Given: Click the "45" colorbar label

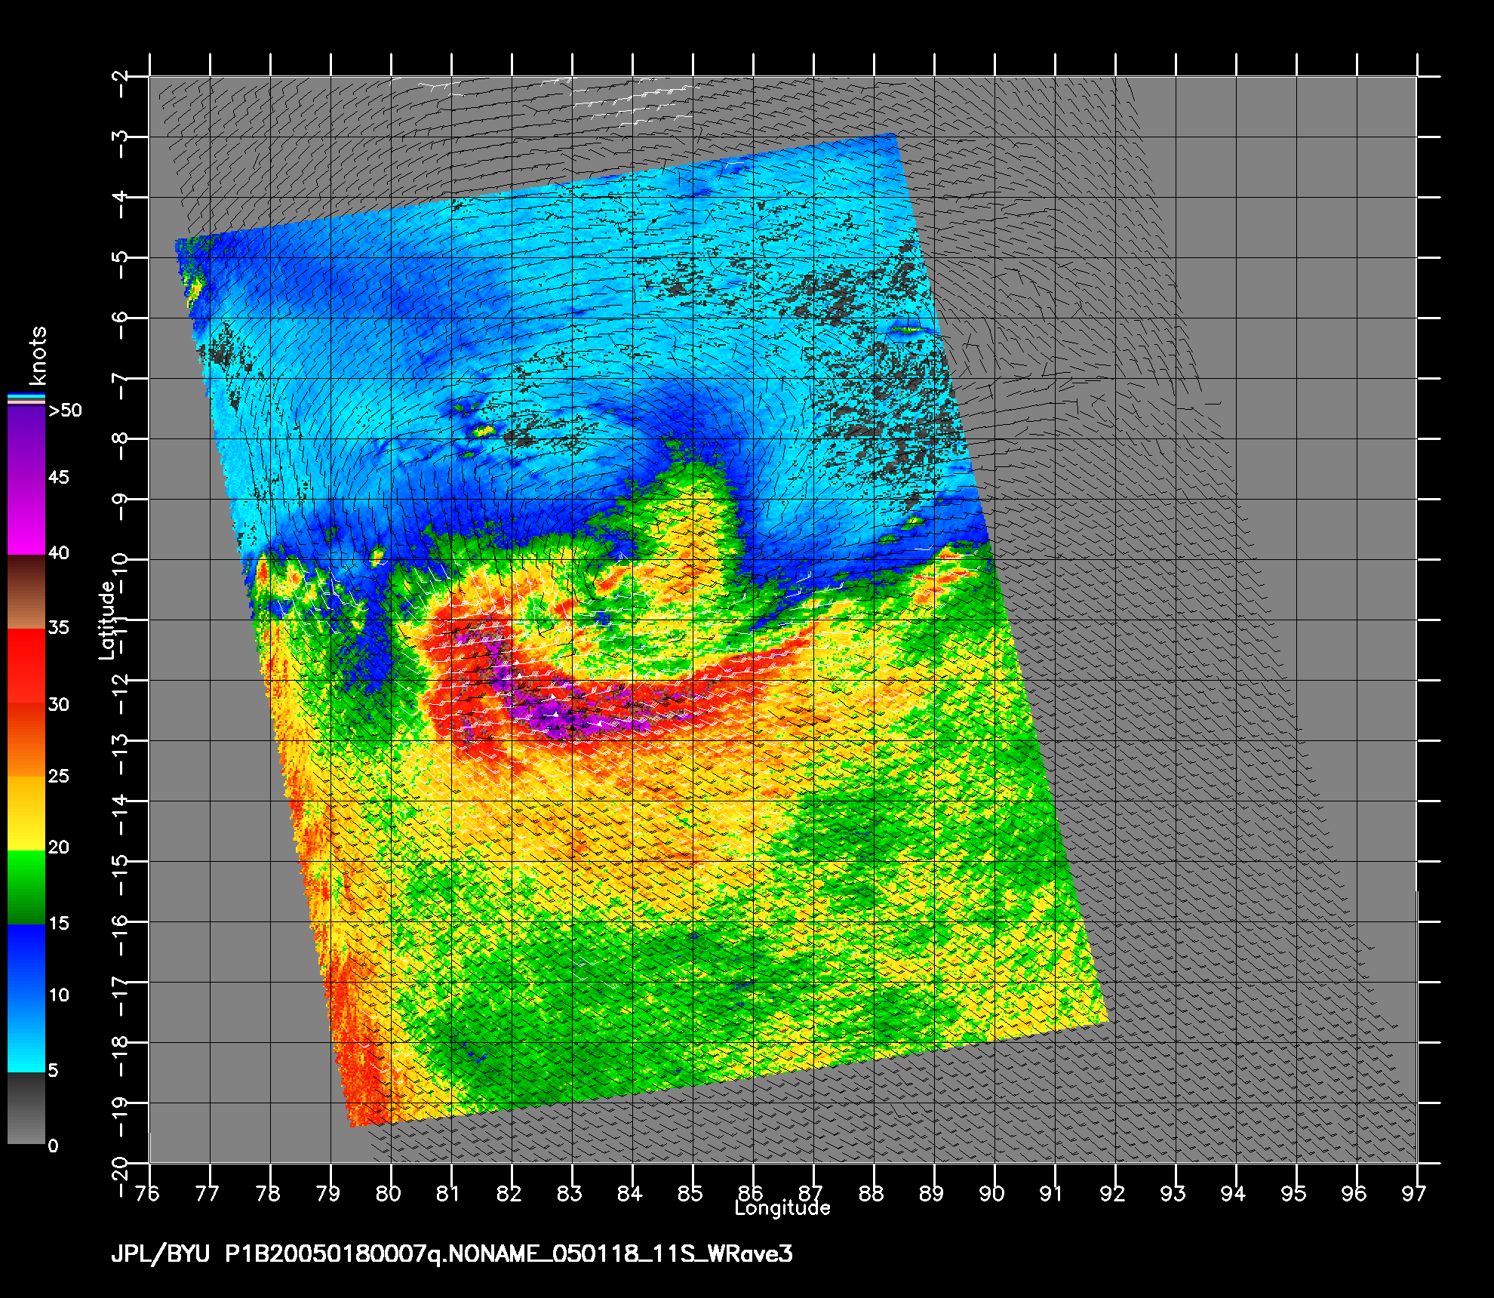Looking at the screenshot, I should tap(58, 477).
